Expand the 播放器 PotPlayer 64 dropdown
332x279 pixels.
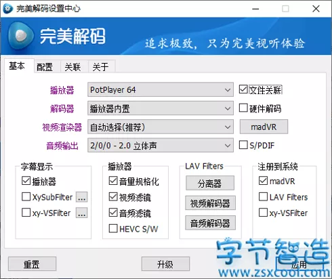[x=161, y=89]
